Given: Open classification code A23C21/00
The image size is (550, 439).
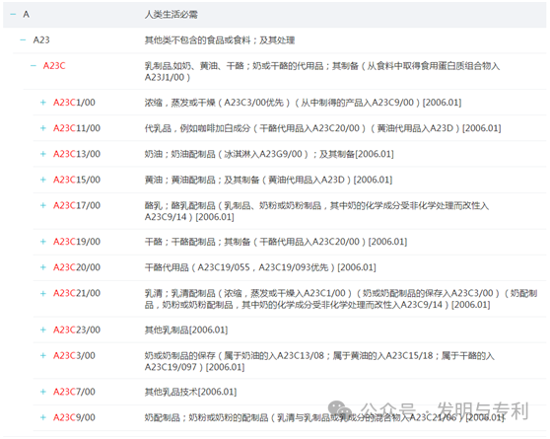Looking at the screenshot, I should (77, 293).
